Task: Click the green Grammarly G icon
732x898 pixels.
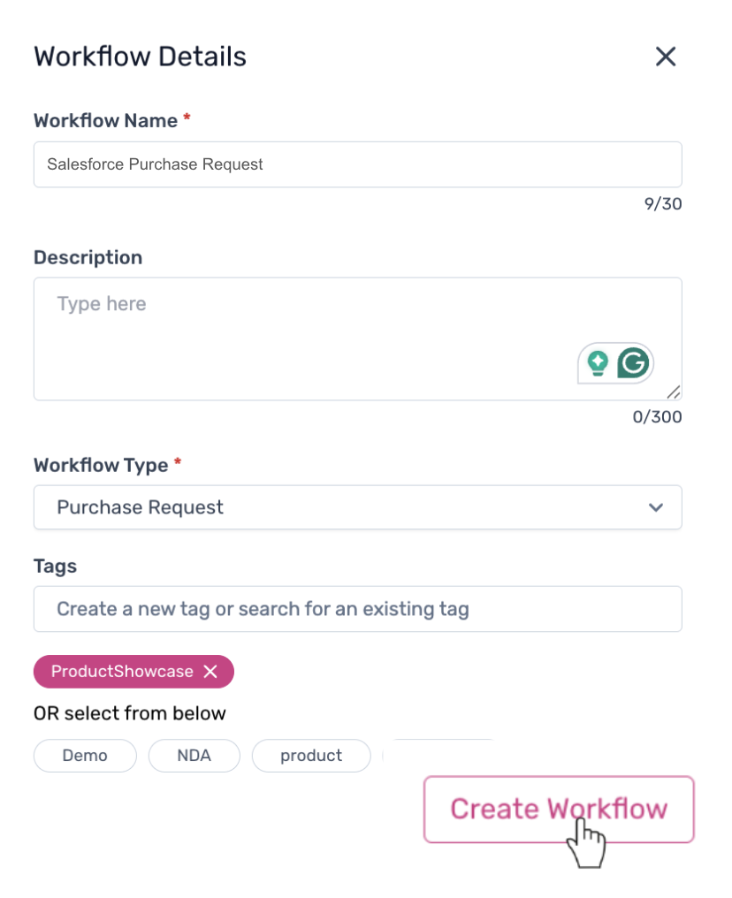Action: pos(633,362)
